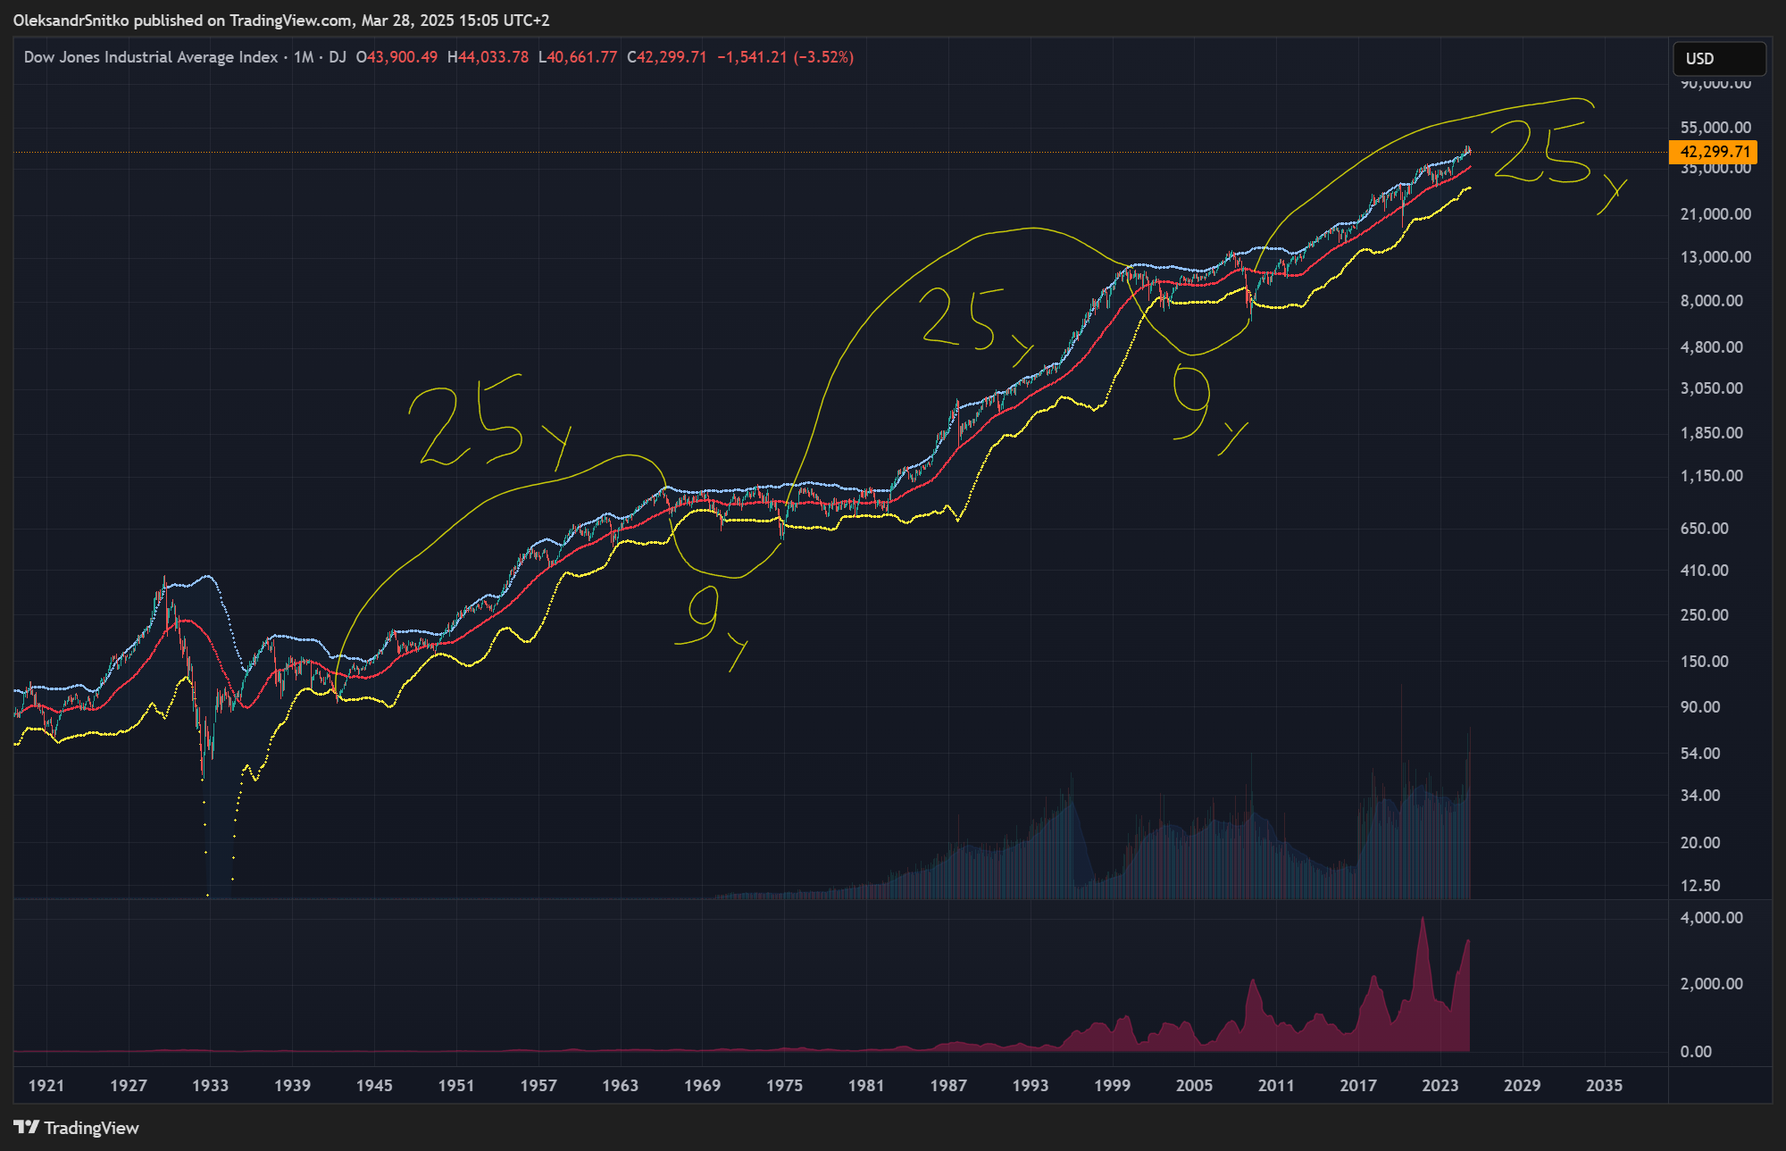The height and width of the screenshot is (1151, 1786).
Task: Click the 90.00 price scale label
Action: click(x=1700, y=707)
